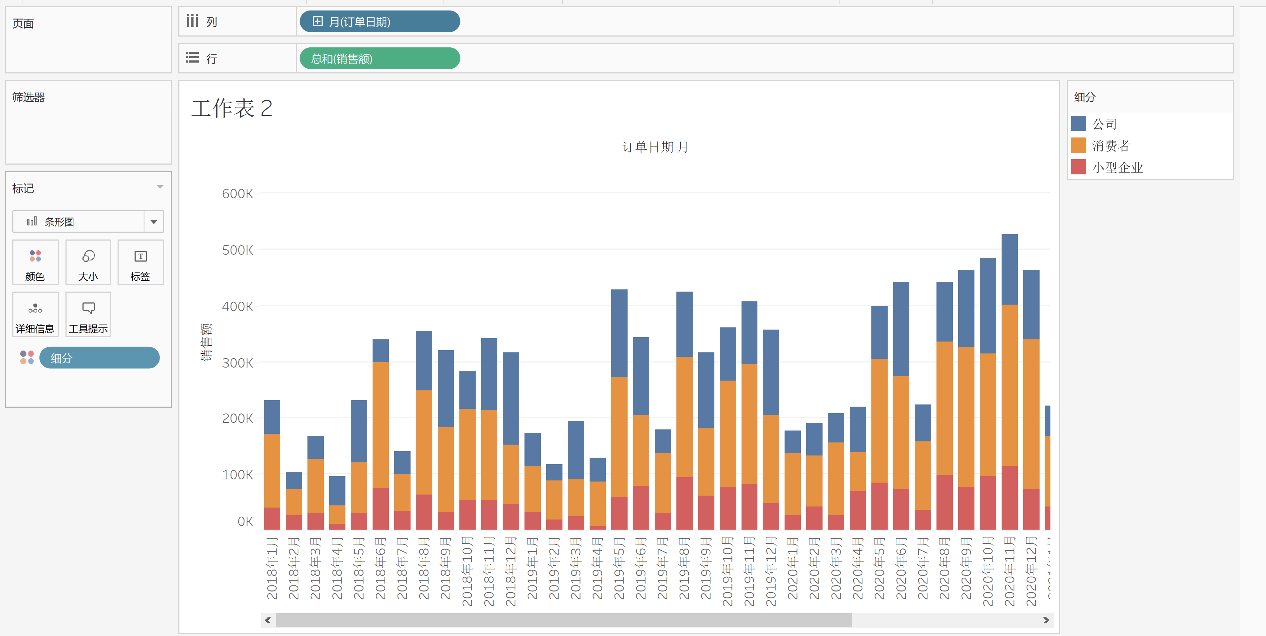Expand the plus icon on 月(订单日期) pill
1266x636 pixels.
[x=318, y=21]
